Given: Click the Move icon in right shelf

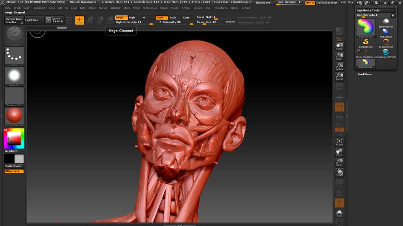Looking at the screenshot, I should (x=340, y=152).
